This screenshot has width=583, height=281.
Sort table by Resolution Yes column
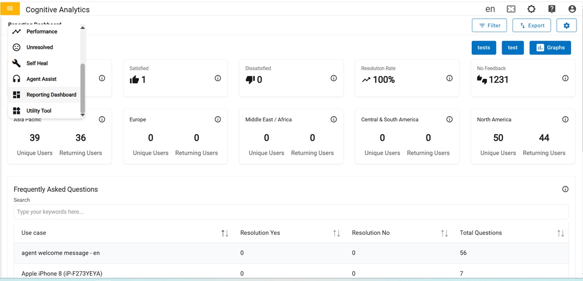(x=336, y=233)
